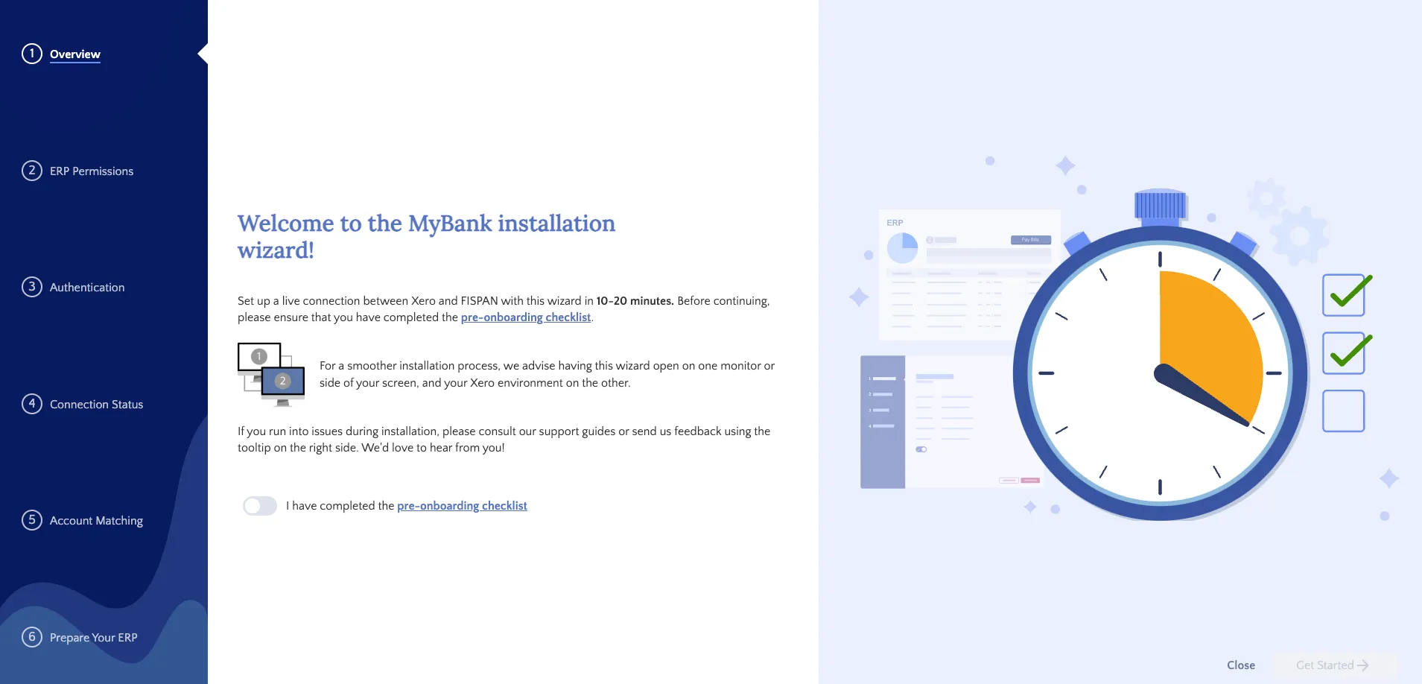This screenshot has height=684, width=1422.
Task: Open pre-onboarding checklist link beside the toggle
Action: (x=462, y=506)
